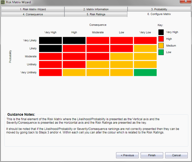Pick amber cell Very Unlikely / Moderate
The image size is (192, 162).
(x=98, y=72)
